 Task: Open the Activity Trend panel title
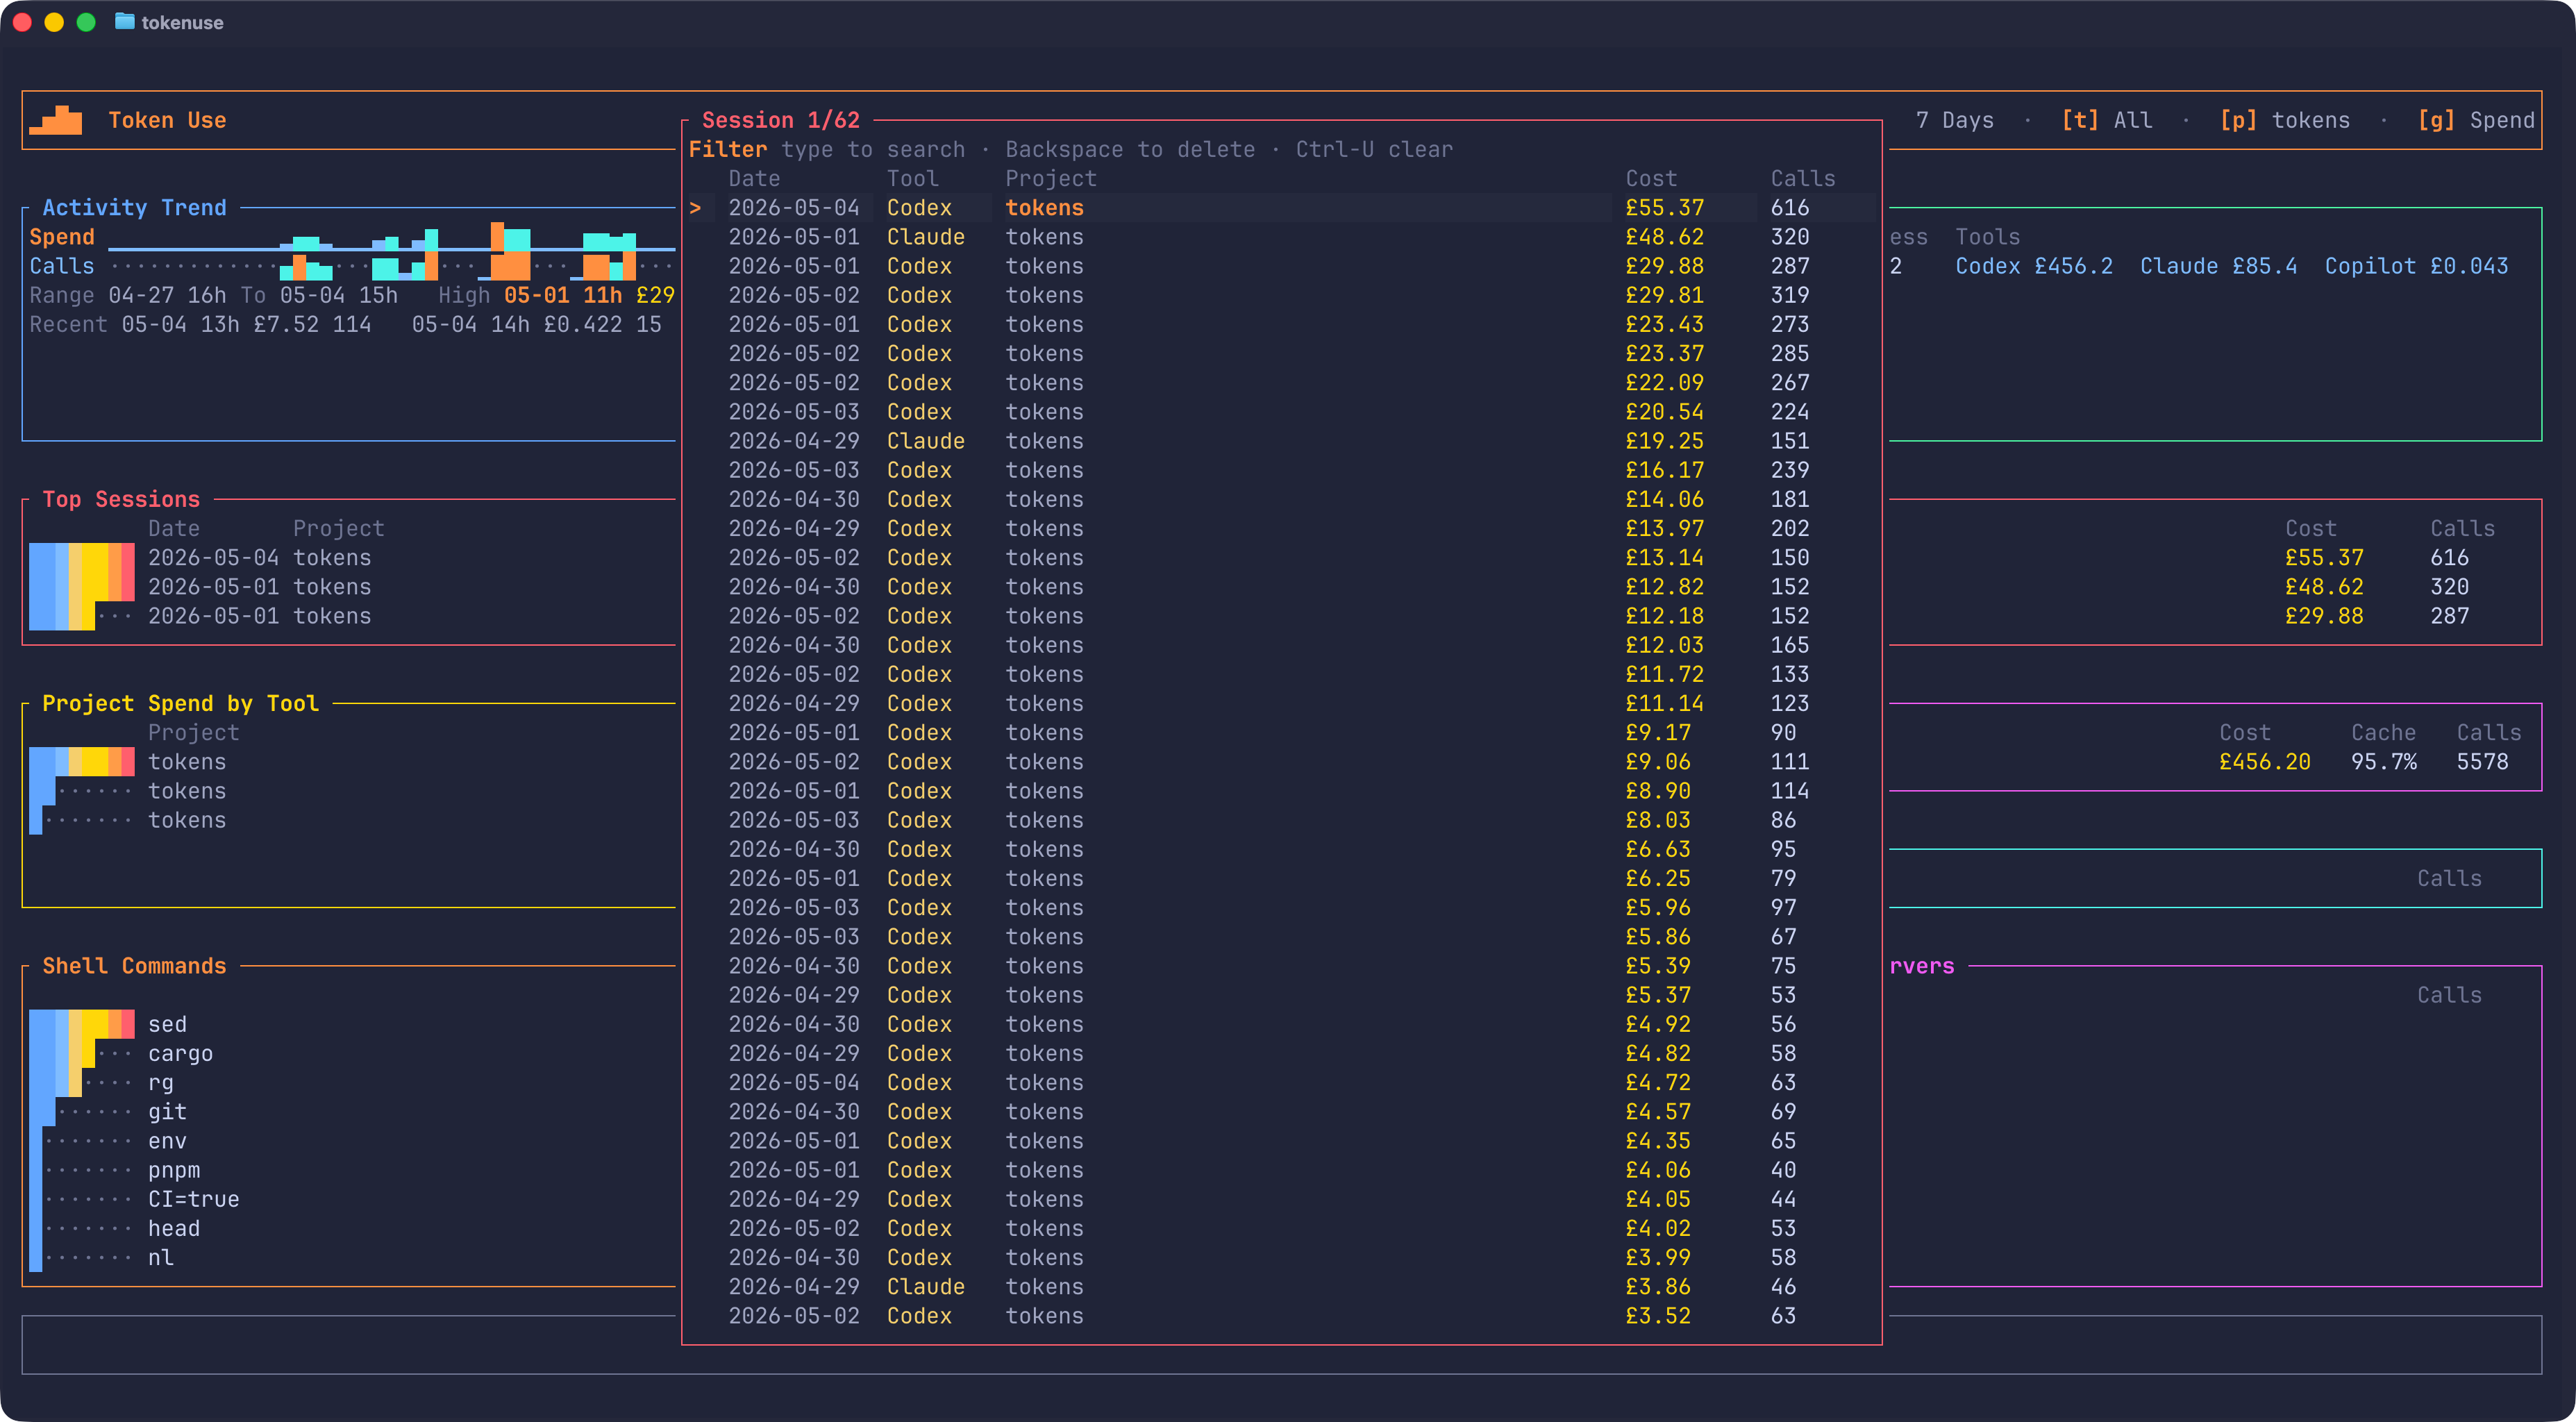click(x=134, y=208)
